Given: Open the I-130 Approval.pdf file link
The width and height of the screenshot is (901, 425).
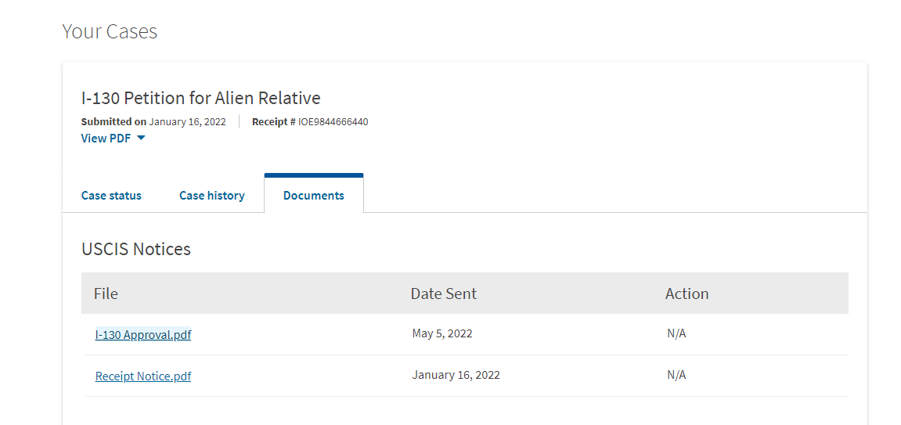Looking at the screenshot, I should point(143,334).
